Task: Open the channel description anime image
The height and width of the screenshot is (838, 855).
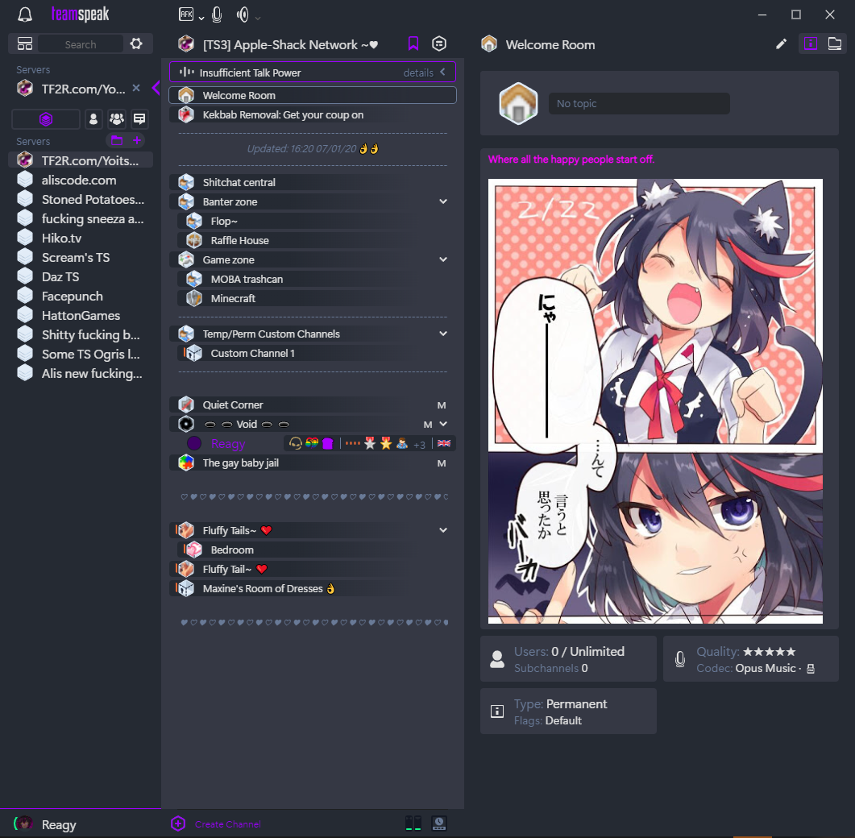Action: coord(655,401)
